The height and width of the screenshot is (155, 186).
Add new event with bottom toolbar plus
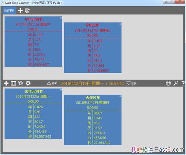click(6, 83)
